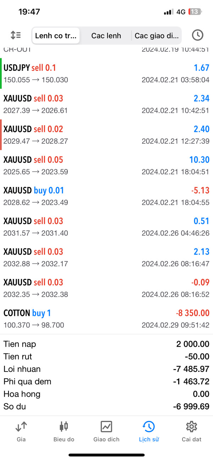Expand the XAUUSD buy 0.01 trade
The image size is (213, 461).
(106, 196)
